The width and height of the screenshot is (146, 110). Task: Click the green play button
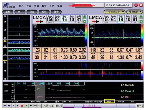tap(27, 106)
